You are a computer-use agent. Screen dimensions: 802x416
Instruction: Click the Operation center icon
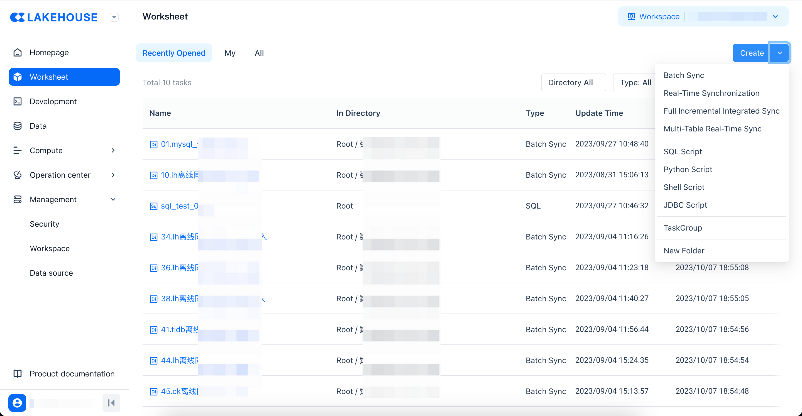tap(18, 175)
